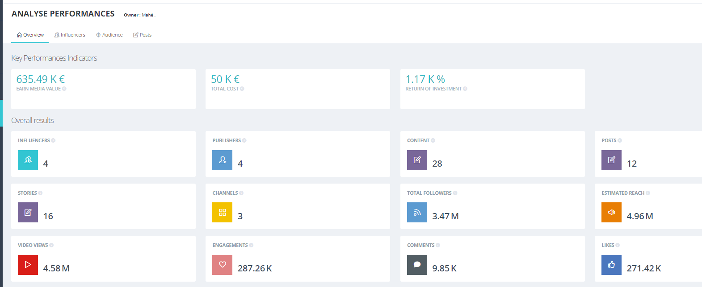Click the blue Publishers card icon
The image size is (702, 287).
pyautogui.click(x=222, y=160)
